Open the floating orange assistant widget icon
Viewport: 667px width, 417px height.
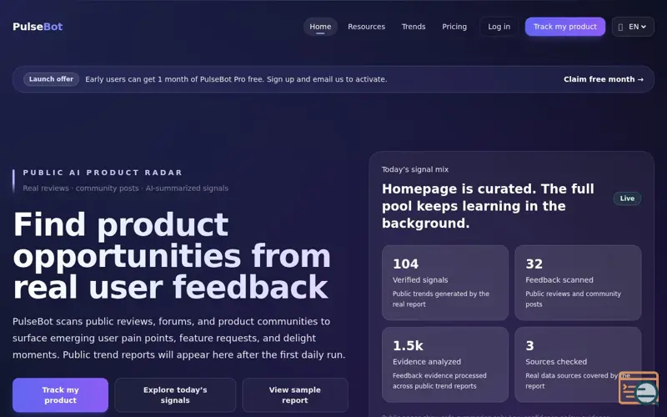(639, 388)
